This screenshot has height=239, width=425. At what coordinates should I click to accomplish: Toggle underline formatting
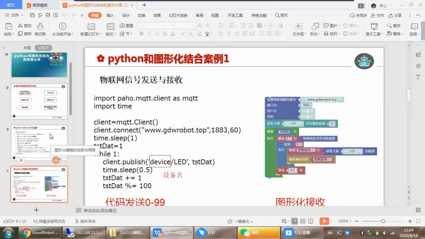point(156,34)
